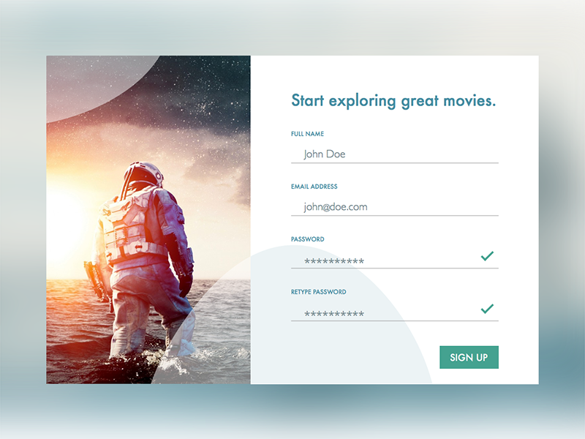Click the green checkmark beside Password field
The image size is (585, 439).
[487, 255]
